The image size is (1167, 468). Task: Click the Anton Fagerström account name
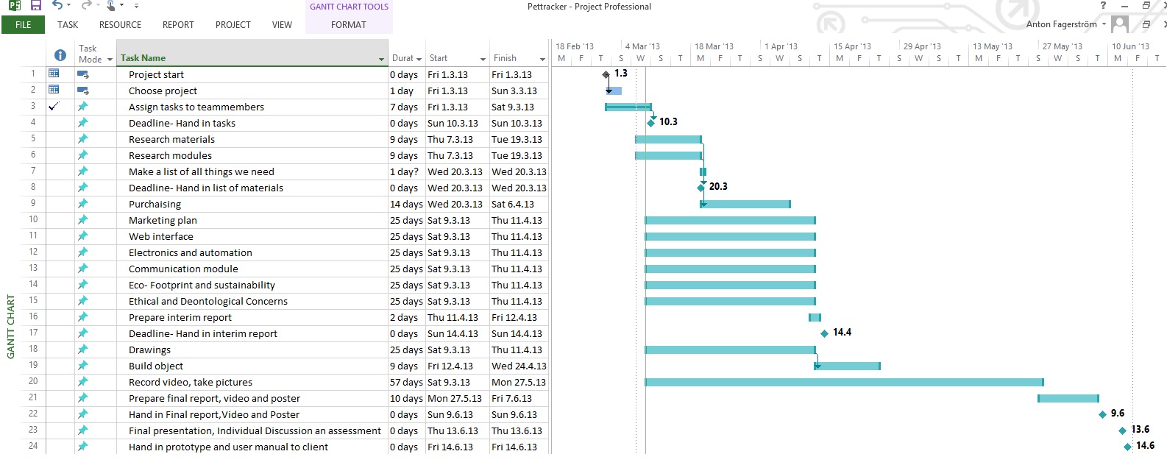point(1061,24)
